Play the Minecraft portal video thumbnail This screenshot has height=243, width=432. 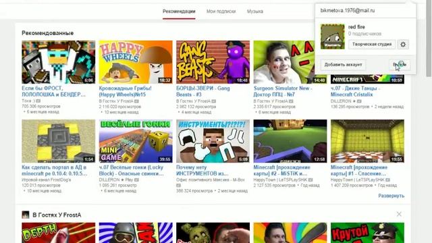point(59,141)
